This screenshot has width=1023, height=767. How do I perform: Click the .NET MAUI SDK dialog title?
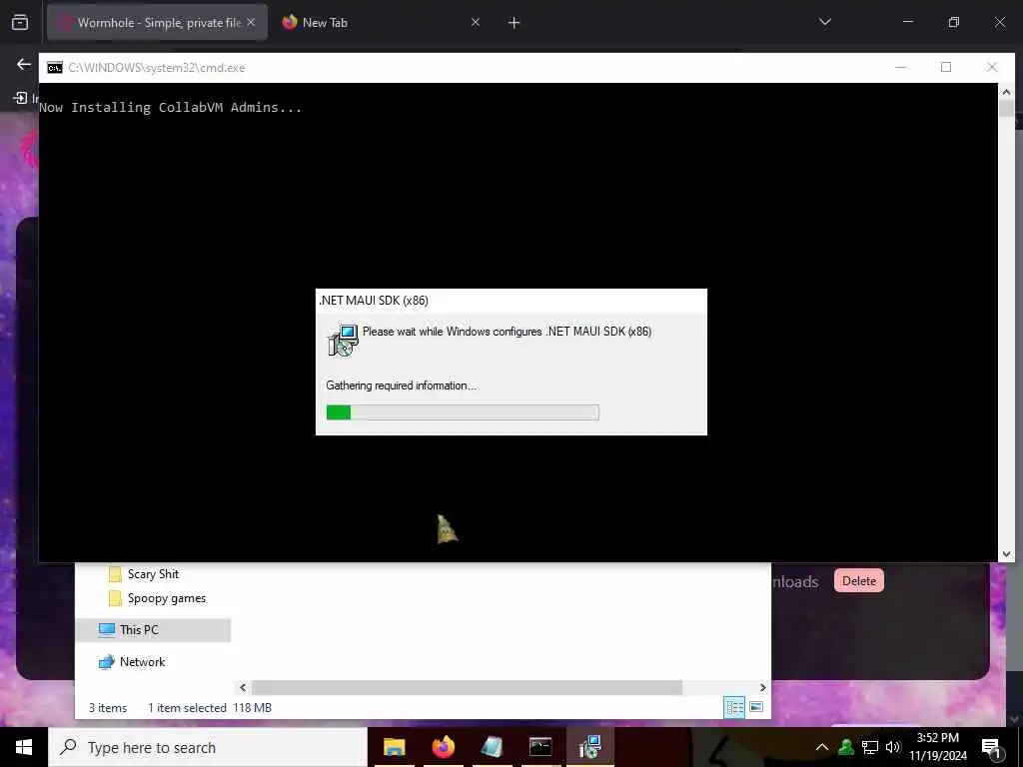[x=374, y=301]
